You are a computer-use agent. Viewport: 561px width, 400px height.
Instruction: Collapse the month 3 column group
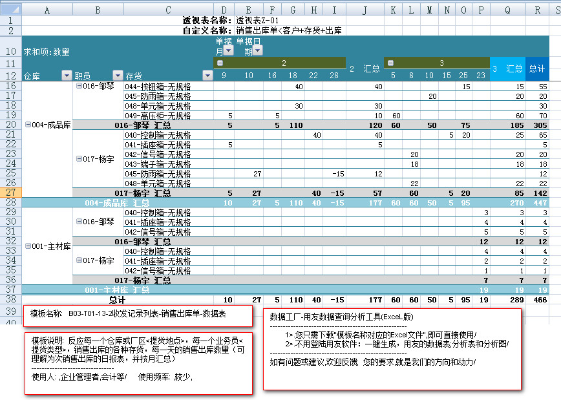pyautogui.click(x=390, y=63)
